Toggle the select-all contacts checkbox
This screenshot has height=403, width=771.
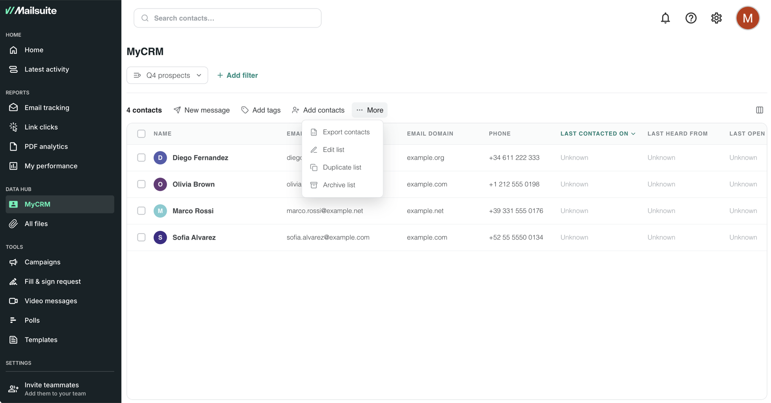(141, 134)
